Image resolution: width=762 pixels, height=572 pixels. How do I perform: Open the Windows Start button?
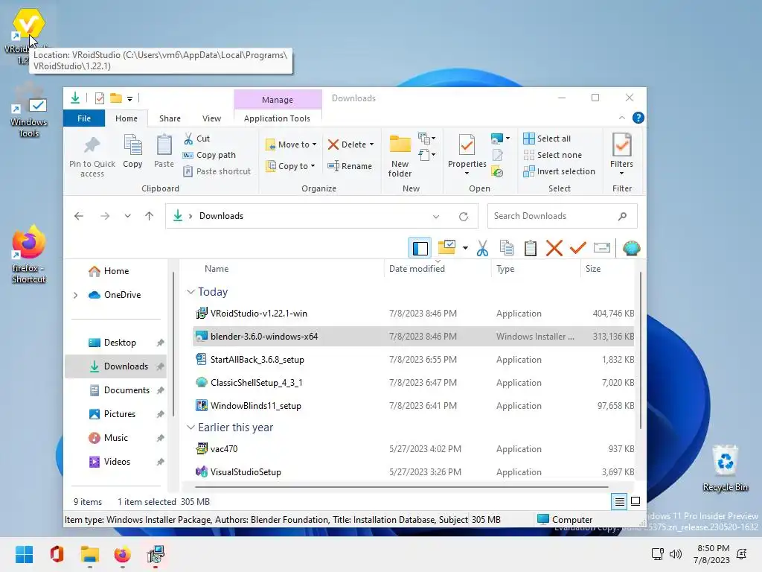point(24,554)
